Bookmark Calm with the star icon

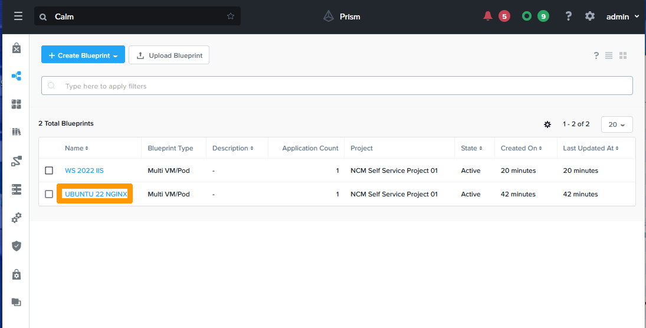click(x=231, y=17)
